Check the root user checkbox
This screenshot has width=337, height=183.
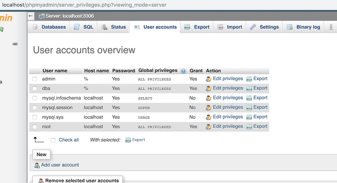tap(35, 127)
